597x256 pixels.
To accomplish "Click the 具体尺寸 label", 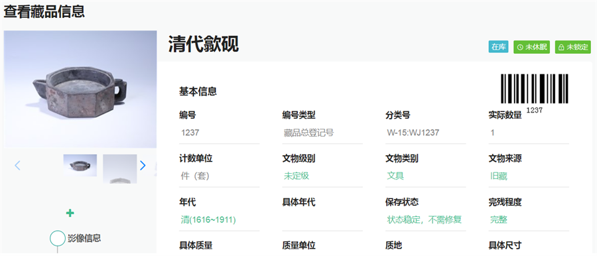I will pos(505,245).
